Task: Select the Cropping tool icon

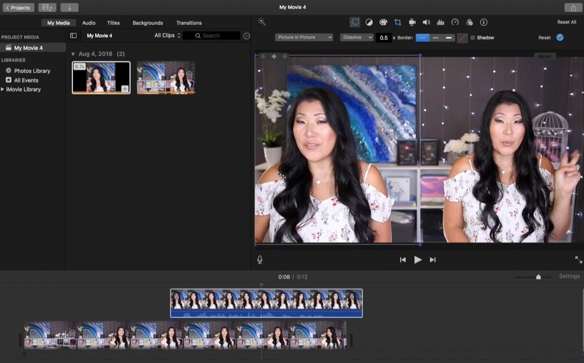Action: (x=398, y=23)
